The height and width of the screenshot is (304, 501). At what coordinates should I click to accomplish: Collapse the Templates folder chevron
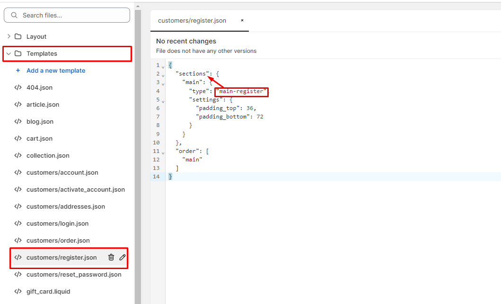pyautogui.click(x=9, y=53)
